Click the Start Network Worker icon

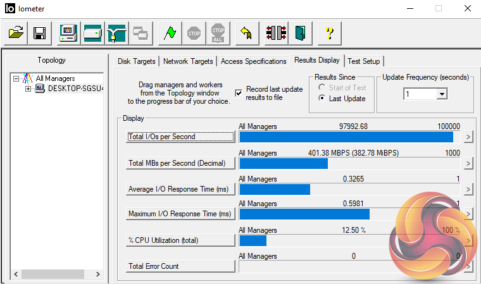[x=116, y=33]
